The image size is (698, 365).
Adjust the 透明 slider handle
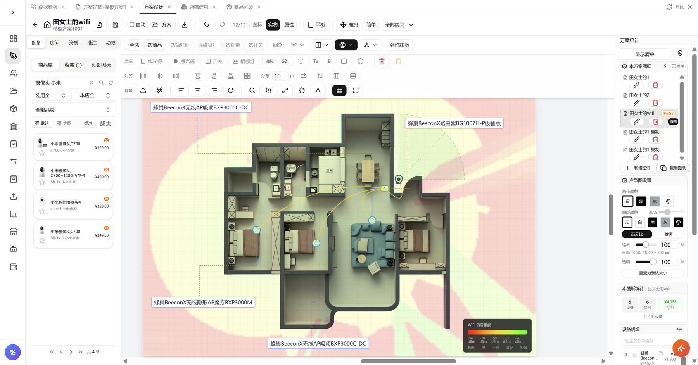653,262
